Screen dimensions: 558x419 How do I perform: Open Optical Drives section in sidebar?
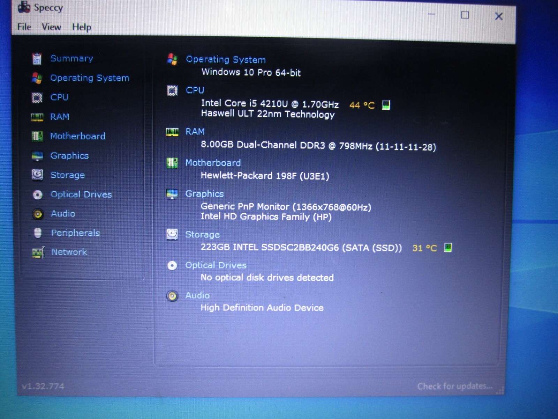coord(81,194)
